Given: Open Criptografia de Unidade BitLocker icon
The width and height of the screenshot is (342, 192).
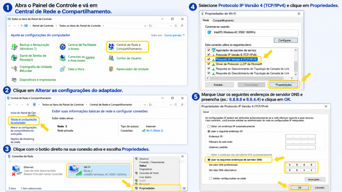Looking at the screenshot, I should click(14, 69).
